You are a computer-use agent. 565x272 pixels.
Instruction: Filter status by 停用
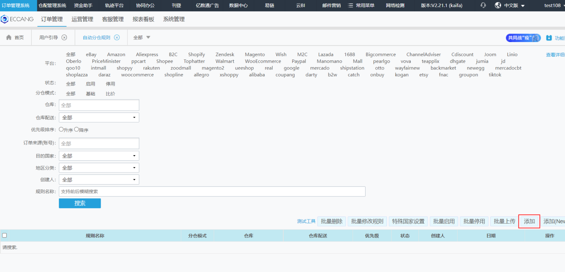(110, 84)
